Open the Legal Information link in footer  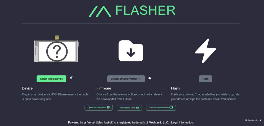pyautogui.click(x=182, y=122)
